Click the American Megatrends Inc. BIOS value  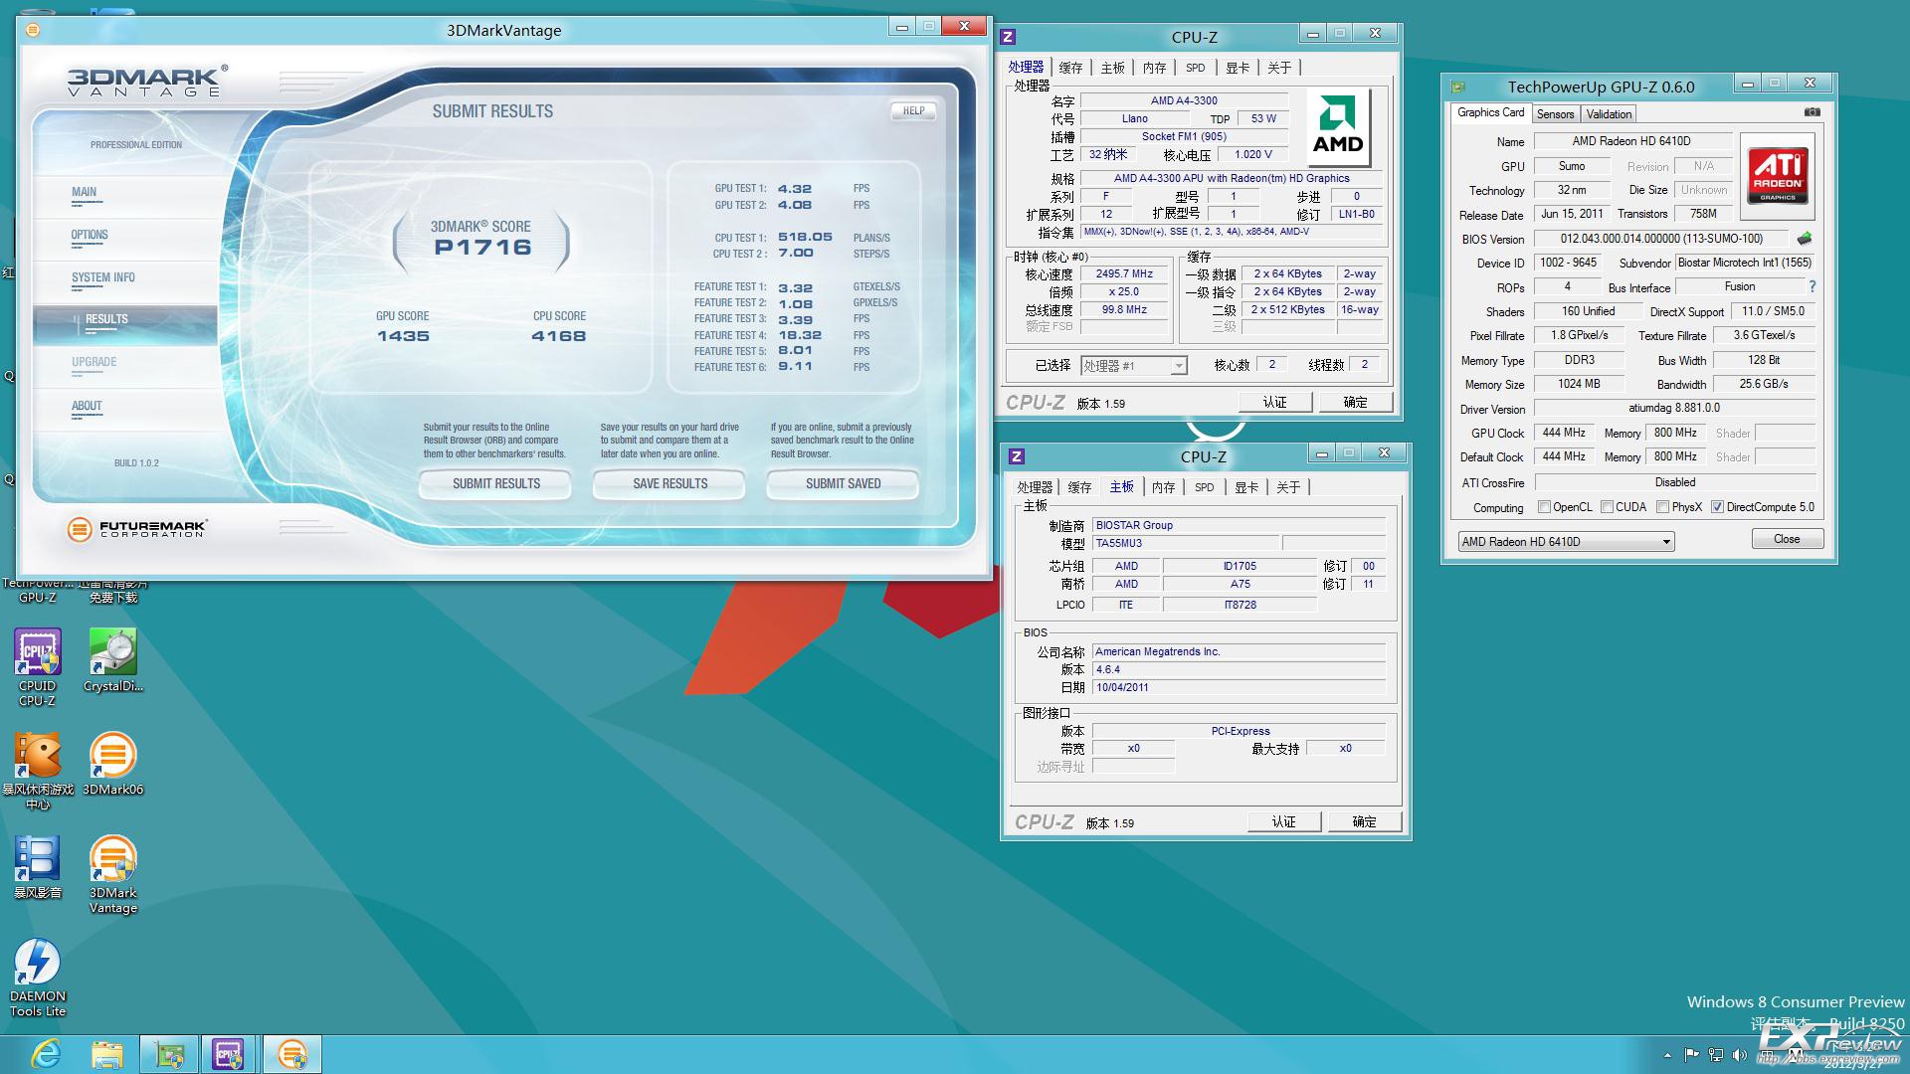tap(1239, 652)
